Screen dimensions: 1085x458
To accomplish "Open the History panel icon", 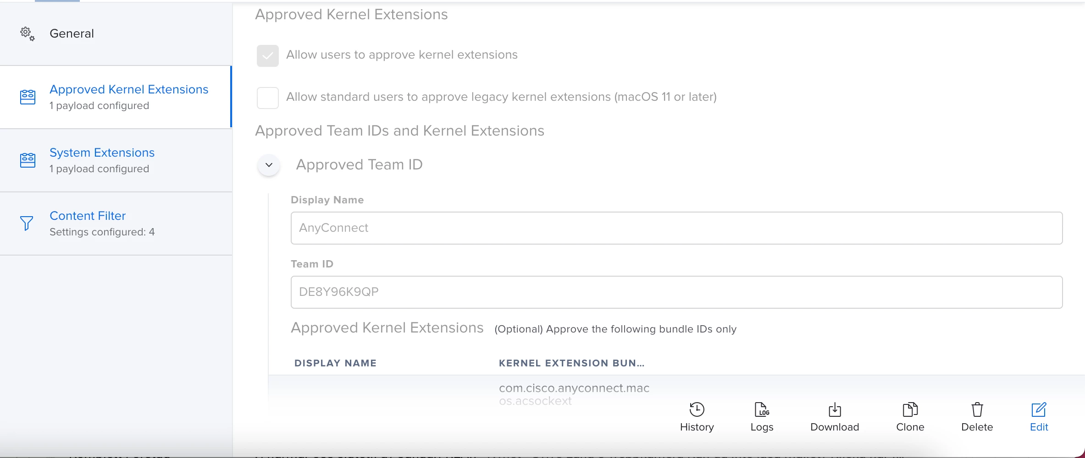I will [x=697, y=409].
